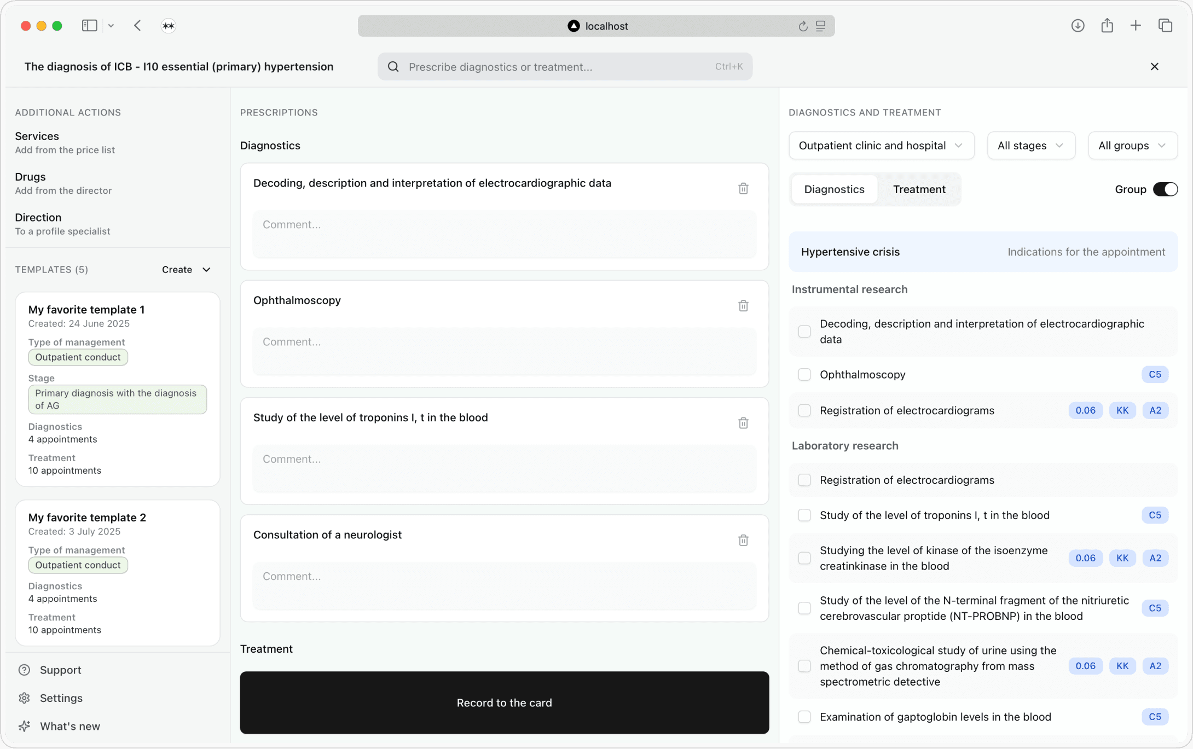Click the What's new sparkle icon
This screenshot has height=749, width=1193.
24,726
